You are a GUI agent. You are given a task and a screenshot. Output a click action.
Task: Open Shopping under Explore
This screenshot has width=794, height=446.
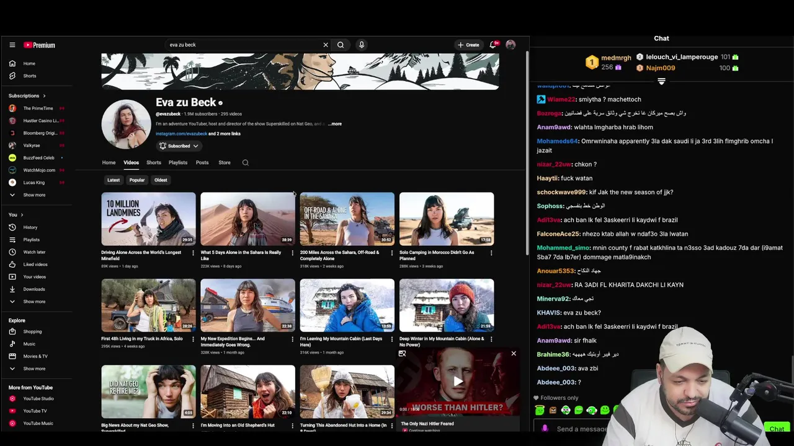coord(32,331)
